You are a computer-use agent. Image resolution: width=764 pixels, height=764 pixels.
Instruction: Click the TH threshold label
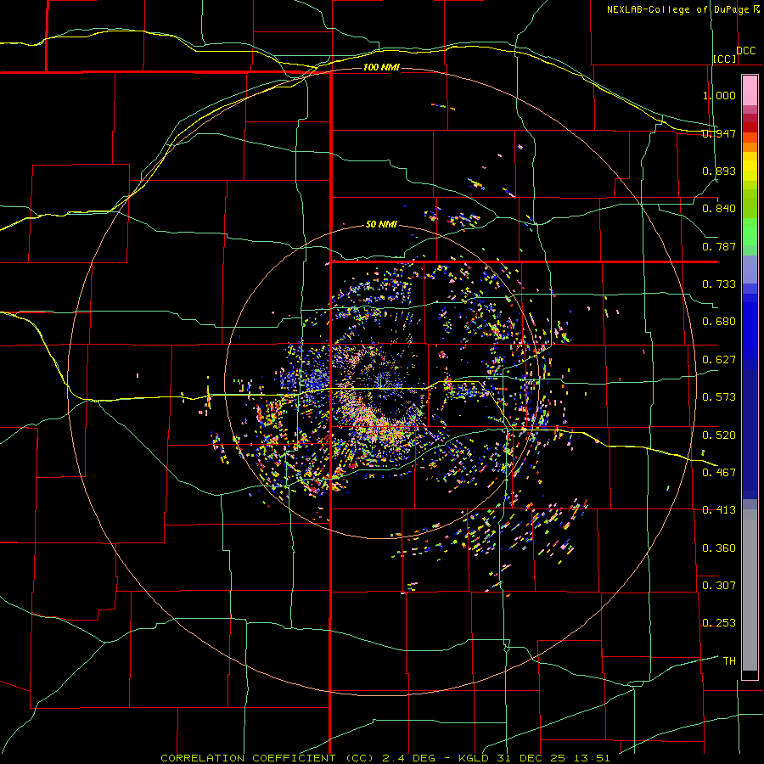[x=729, y=660]
